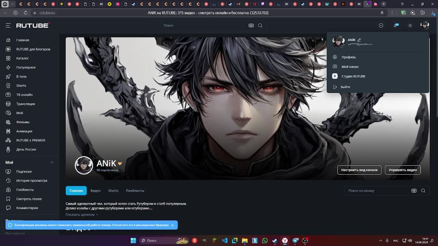Open Visual Studio Code from taskbar
This screenshot has height=246, width=438.
pyautogui.click(x=224, y=241)
